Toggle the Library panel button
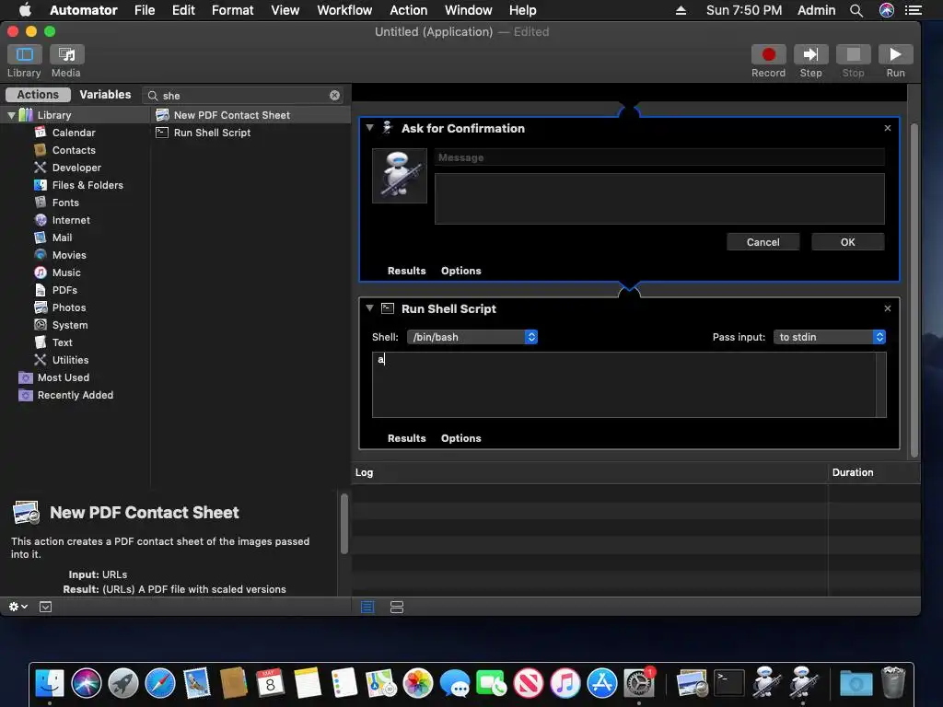 click(24, 54)
